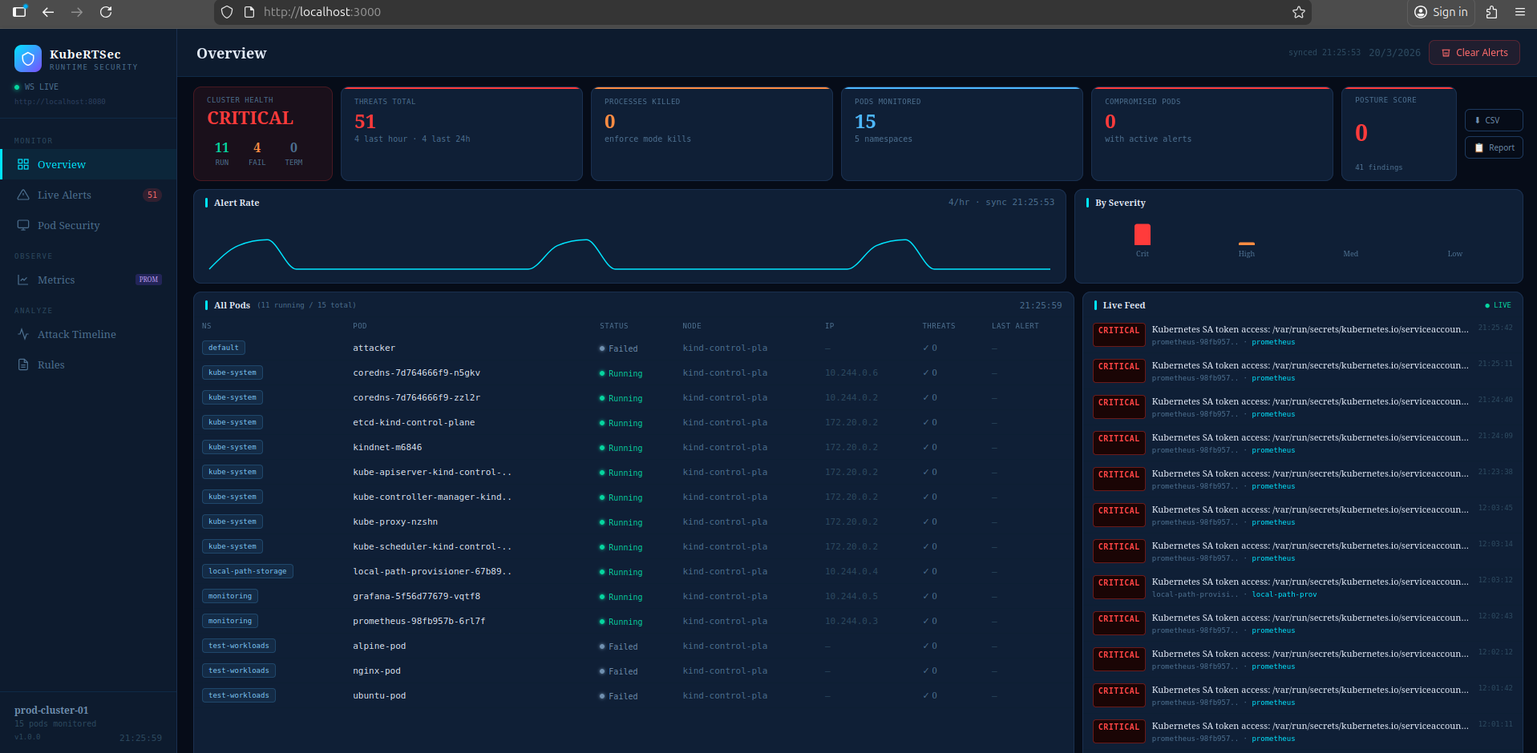Open Pod Security from the sidebar
This screenshot has height=753, width=1537.
point(69,225)
